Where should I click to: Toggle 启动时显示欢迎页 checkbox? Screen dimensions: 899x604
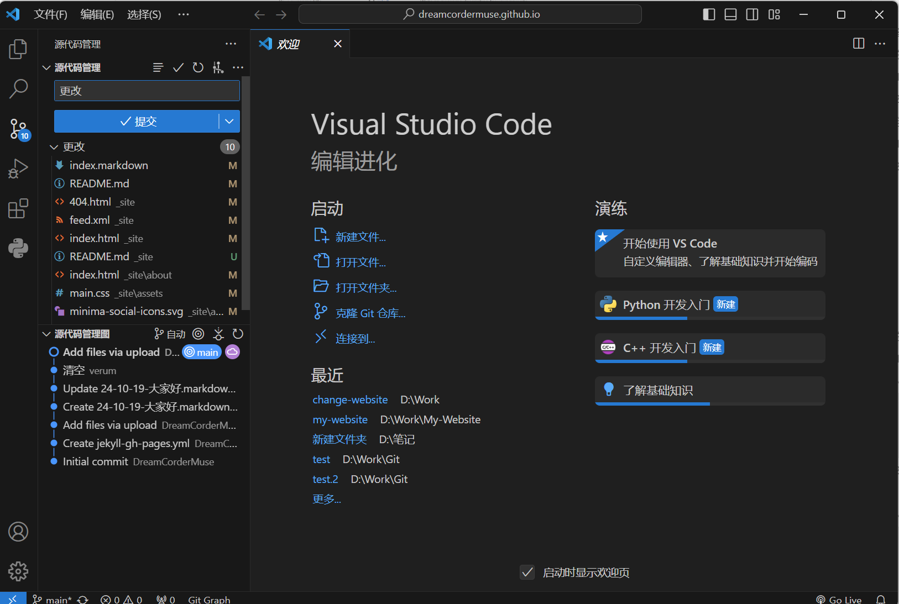coord(527,573)
